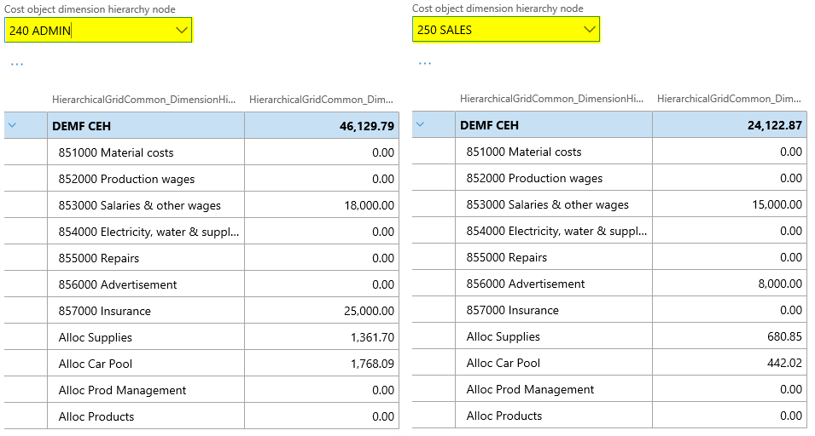Click the ellipsis menu above right grid
The image size is (815, 436).
point(425,63)
